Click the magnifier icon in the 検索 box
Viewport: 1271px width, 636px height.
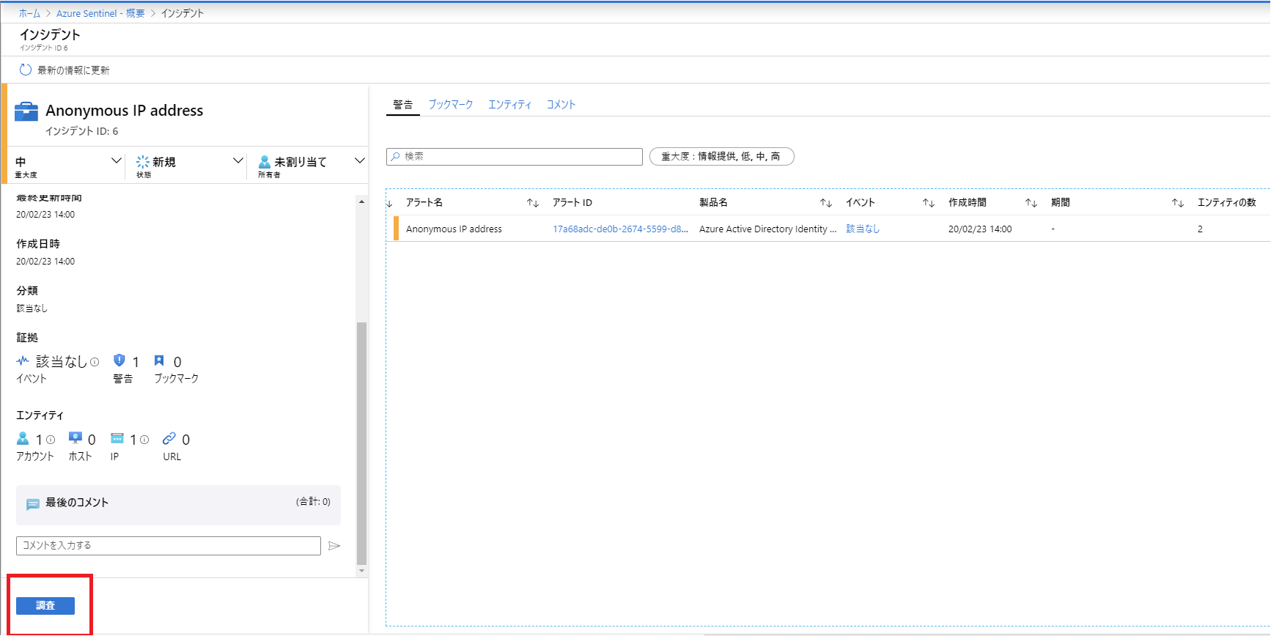(x=396, y=156)
